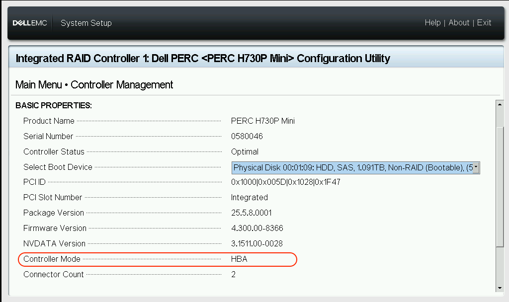The width and height of the screenshot is (509, 302).
Task: Click the BASIC PROPERTIES heading
Action: [54, 105]
